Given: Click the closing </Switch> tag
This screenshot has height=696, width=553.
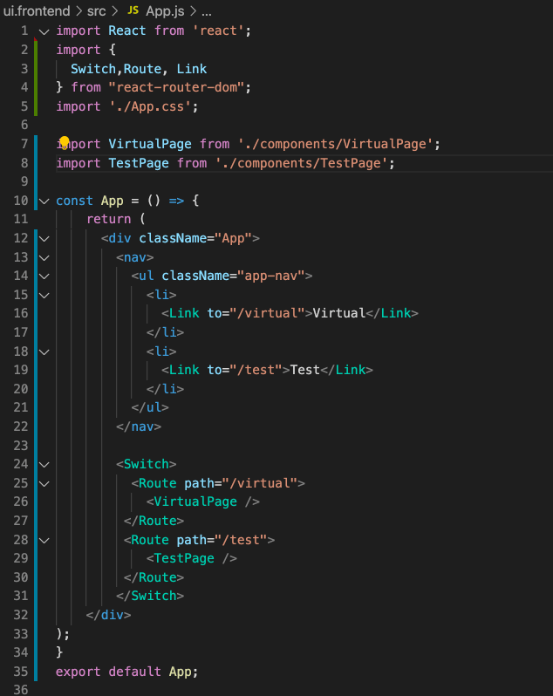Looking at the screenshot, I should (150, 596).
